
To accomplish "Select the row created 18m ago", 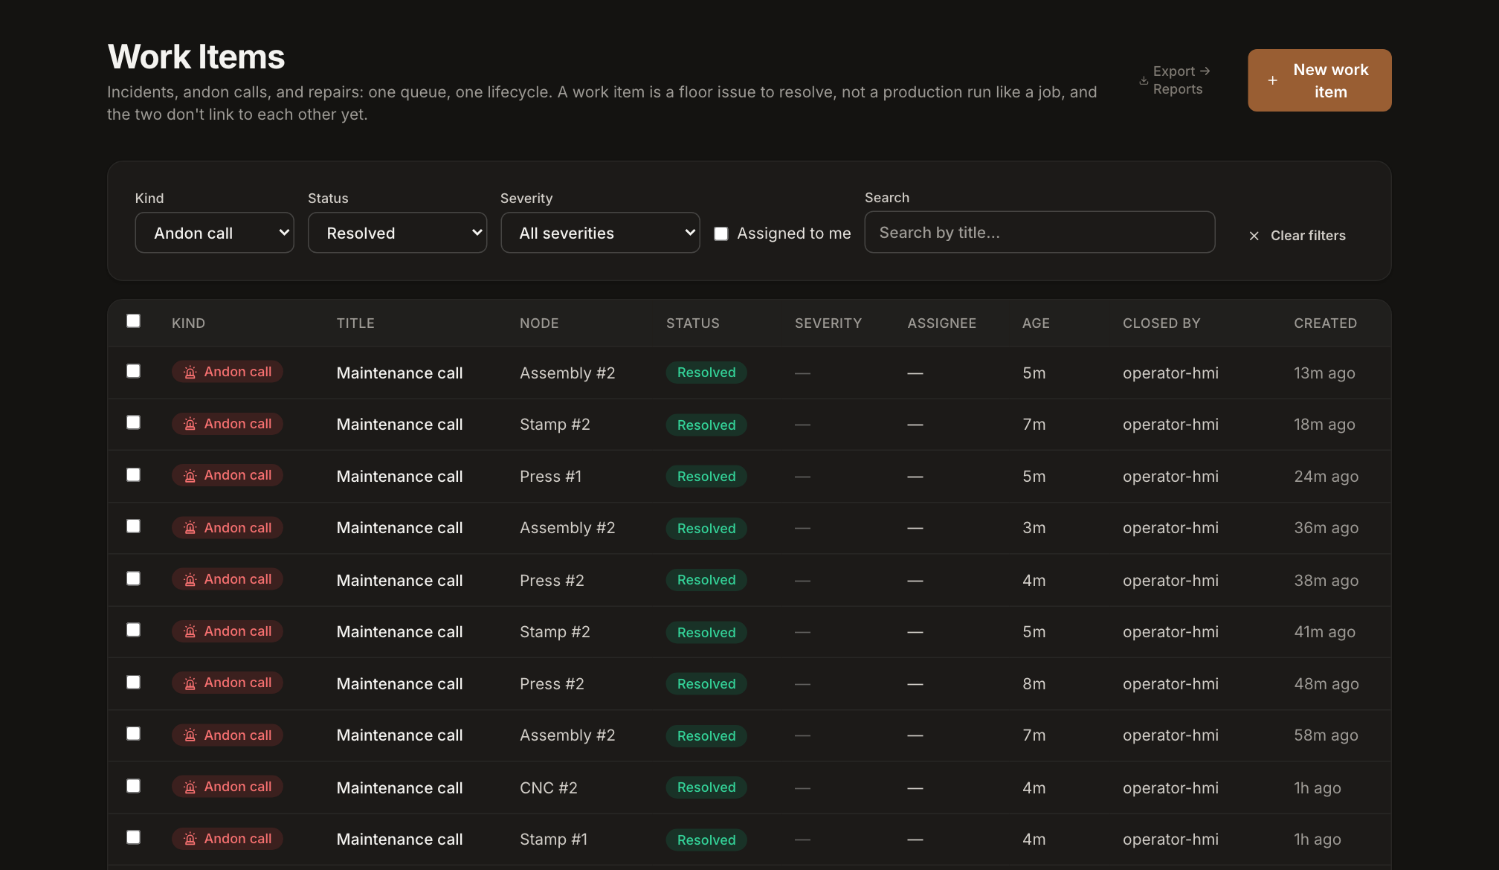I will (x=133, y=422).
